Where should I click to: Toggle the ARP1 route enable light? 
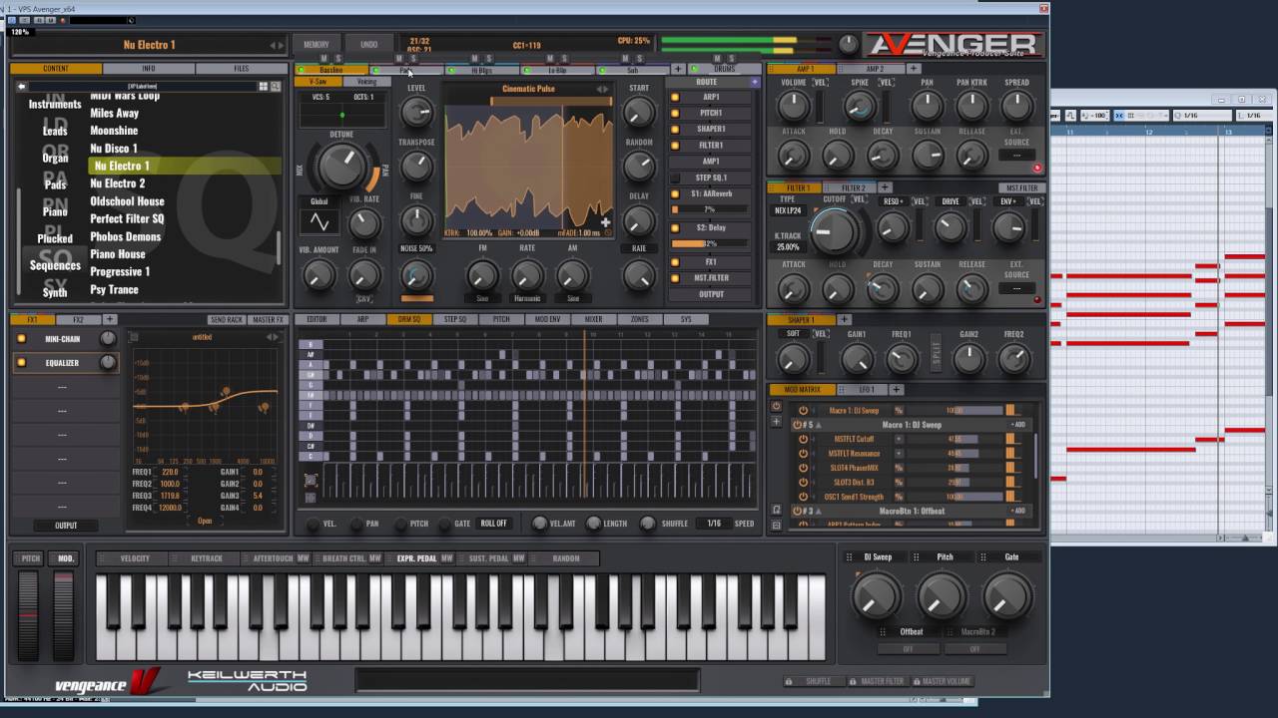pyautogui.click(x=675, y=98)
